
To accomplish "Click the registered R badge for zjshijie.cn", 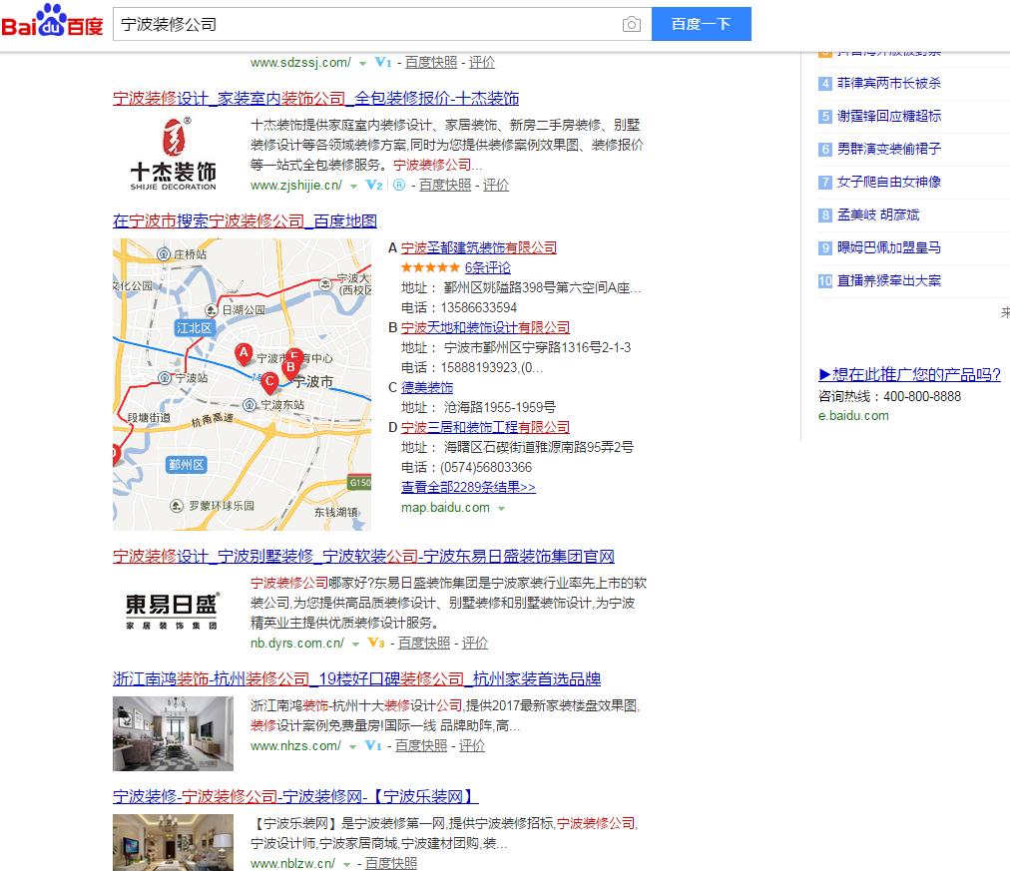I will click(x=399, y=185).
